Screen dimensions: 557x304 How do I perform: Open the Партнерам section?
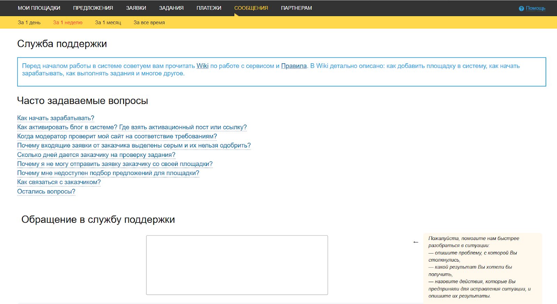pyautogui.click(x=296, y=8)
